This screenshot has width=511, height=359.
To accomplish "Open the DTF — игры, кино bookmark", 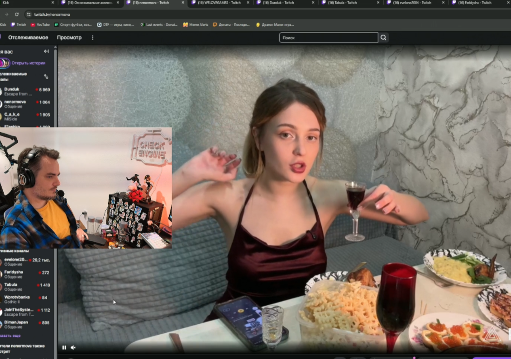I will (x=116, y=25).
